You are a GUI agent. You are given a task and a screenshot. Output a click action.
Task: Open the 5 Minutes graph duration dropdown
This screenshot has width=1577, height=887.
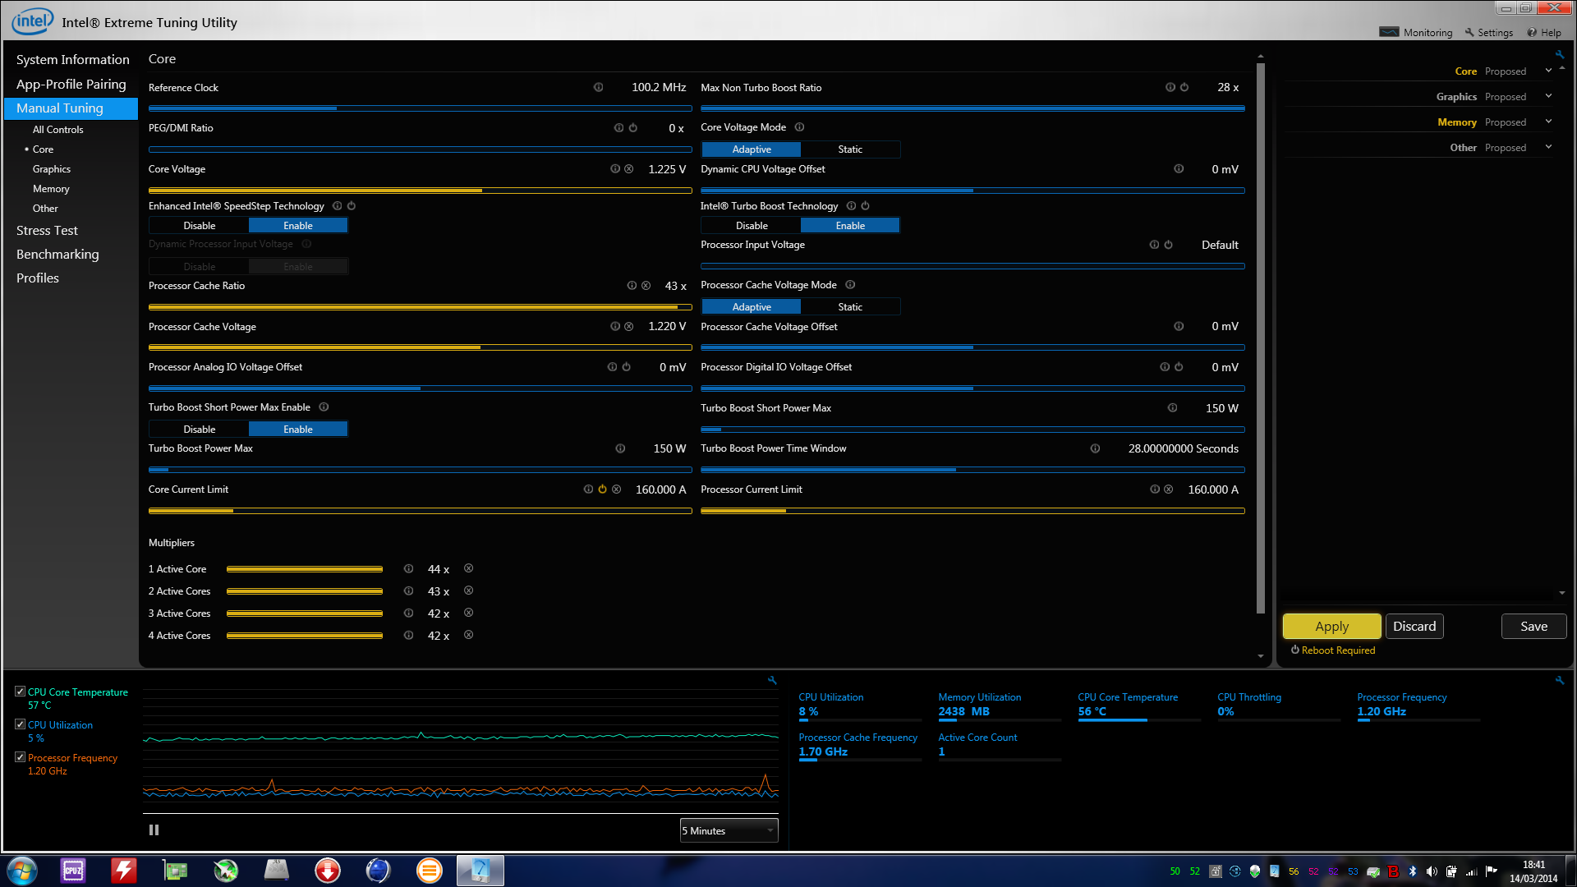coord(729,830)
